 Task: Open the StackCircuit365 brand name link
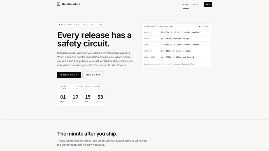71,4
